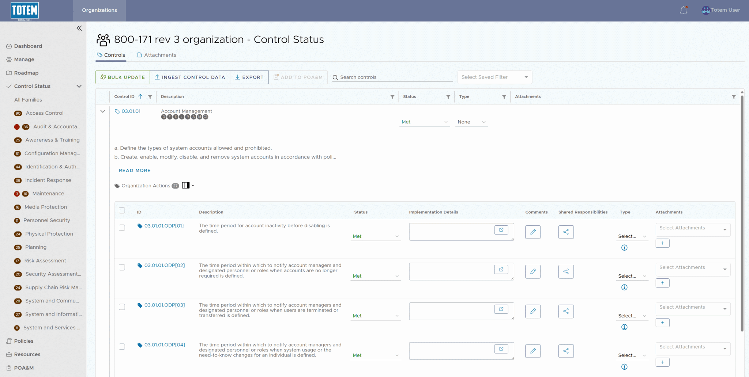Toggle Organization Actions column layout icon
Viewport: 749px width, 377px height.
(186, 186)
